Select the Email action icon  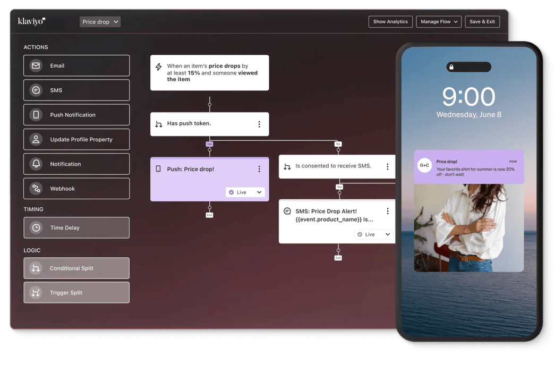pyautogui.click(x=35, y=65)
